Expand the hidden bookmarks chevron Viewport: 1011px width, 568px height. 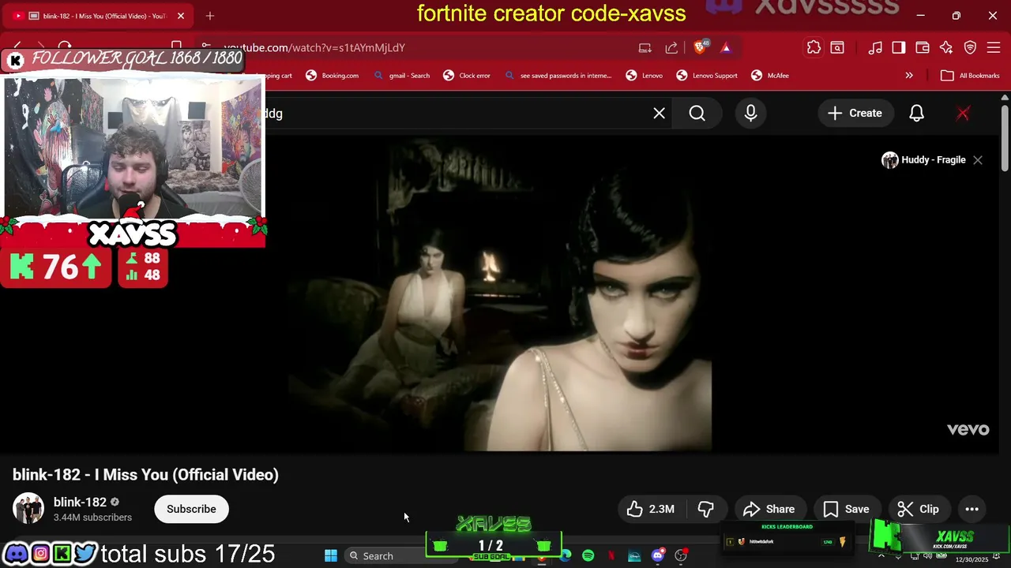coord(909,76)
